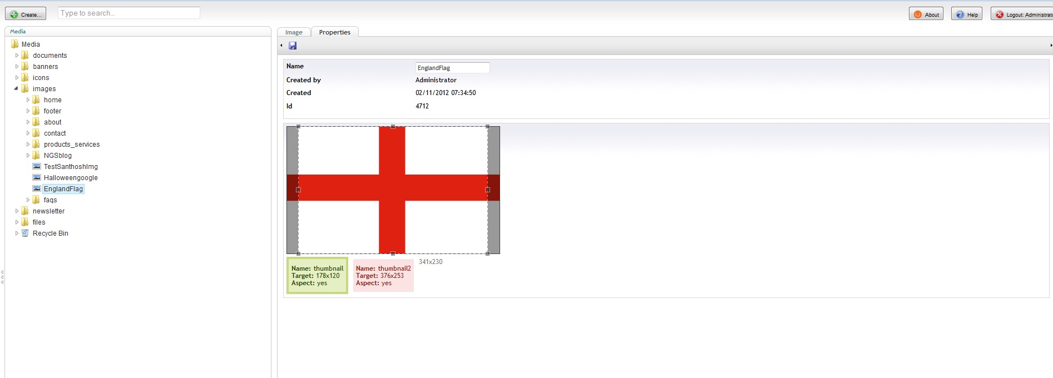Click the crop area's top-center handle
1053x378 pixels.
coord(393,127)
